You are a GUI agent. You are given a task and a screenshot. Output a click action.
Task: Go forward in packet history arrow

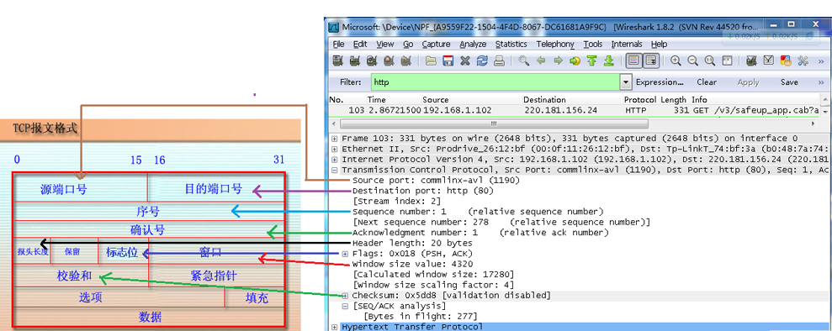[558, 60]
